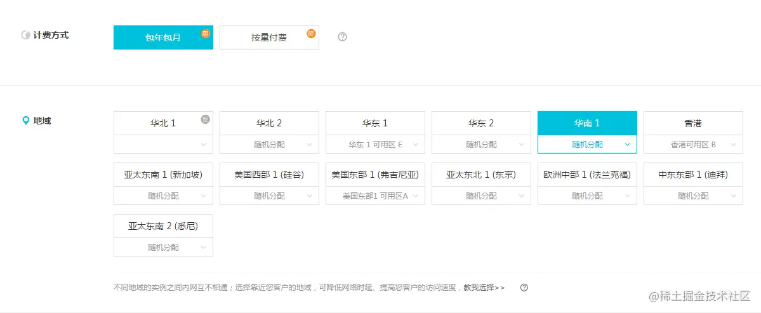Open zone dropdown under 亚太东北 1 (东京)

481,196
